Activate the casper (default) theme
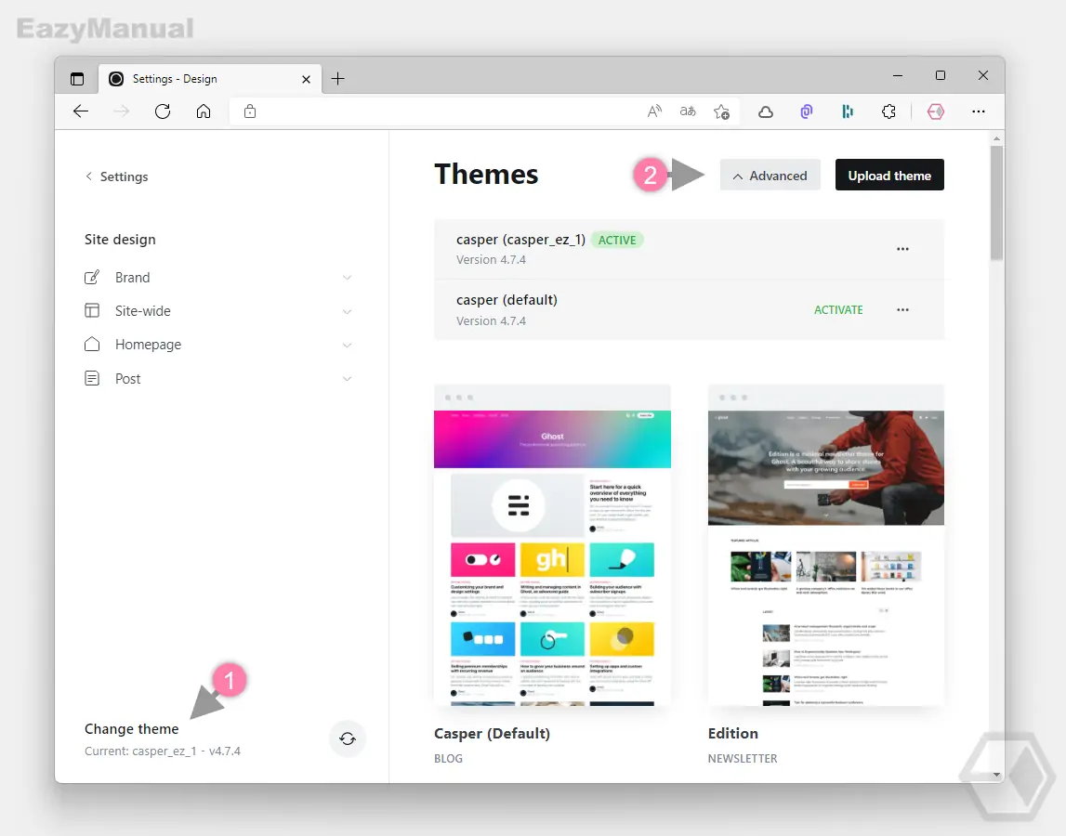Viewport: 1066px width, 836px height. (838, 310)
